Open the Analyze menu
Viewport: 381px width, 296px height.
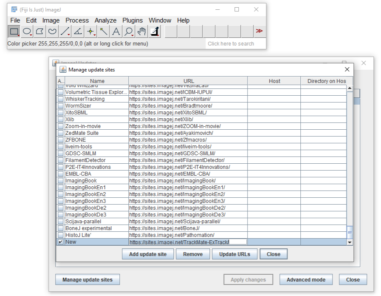105,20
